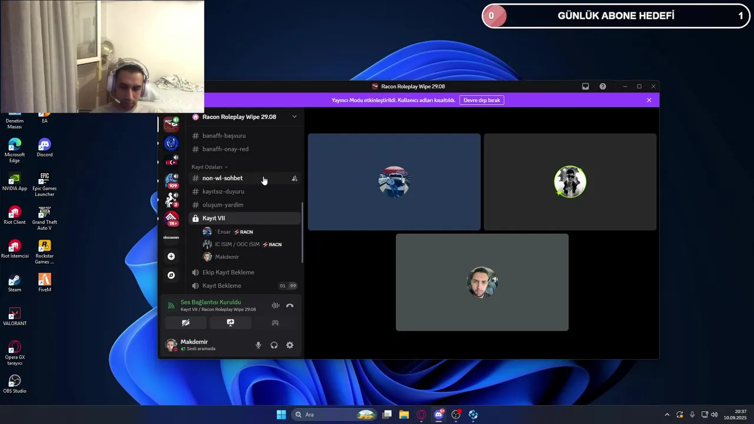Open server icon with 1K+ badge
754x424 pixels.
171,218
